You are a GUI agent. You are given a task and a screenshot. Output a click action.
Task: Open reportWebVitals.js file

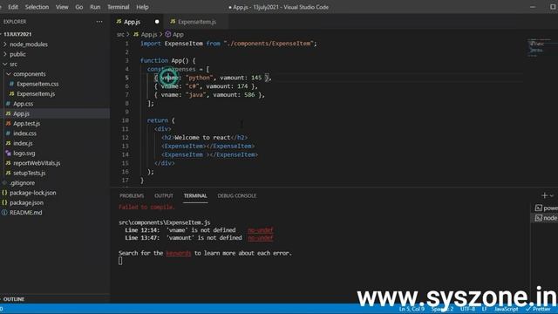click(37, 163)
